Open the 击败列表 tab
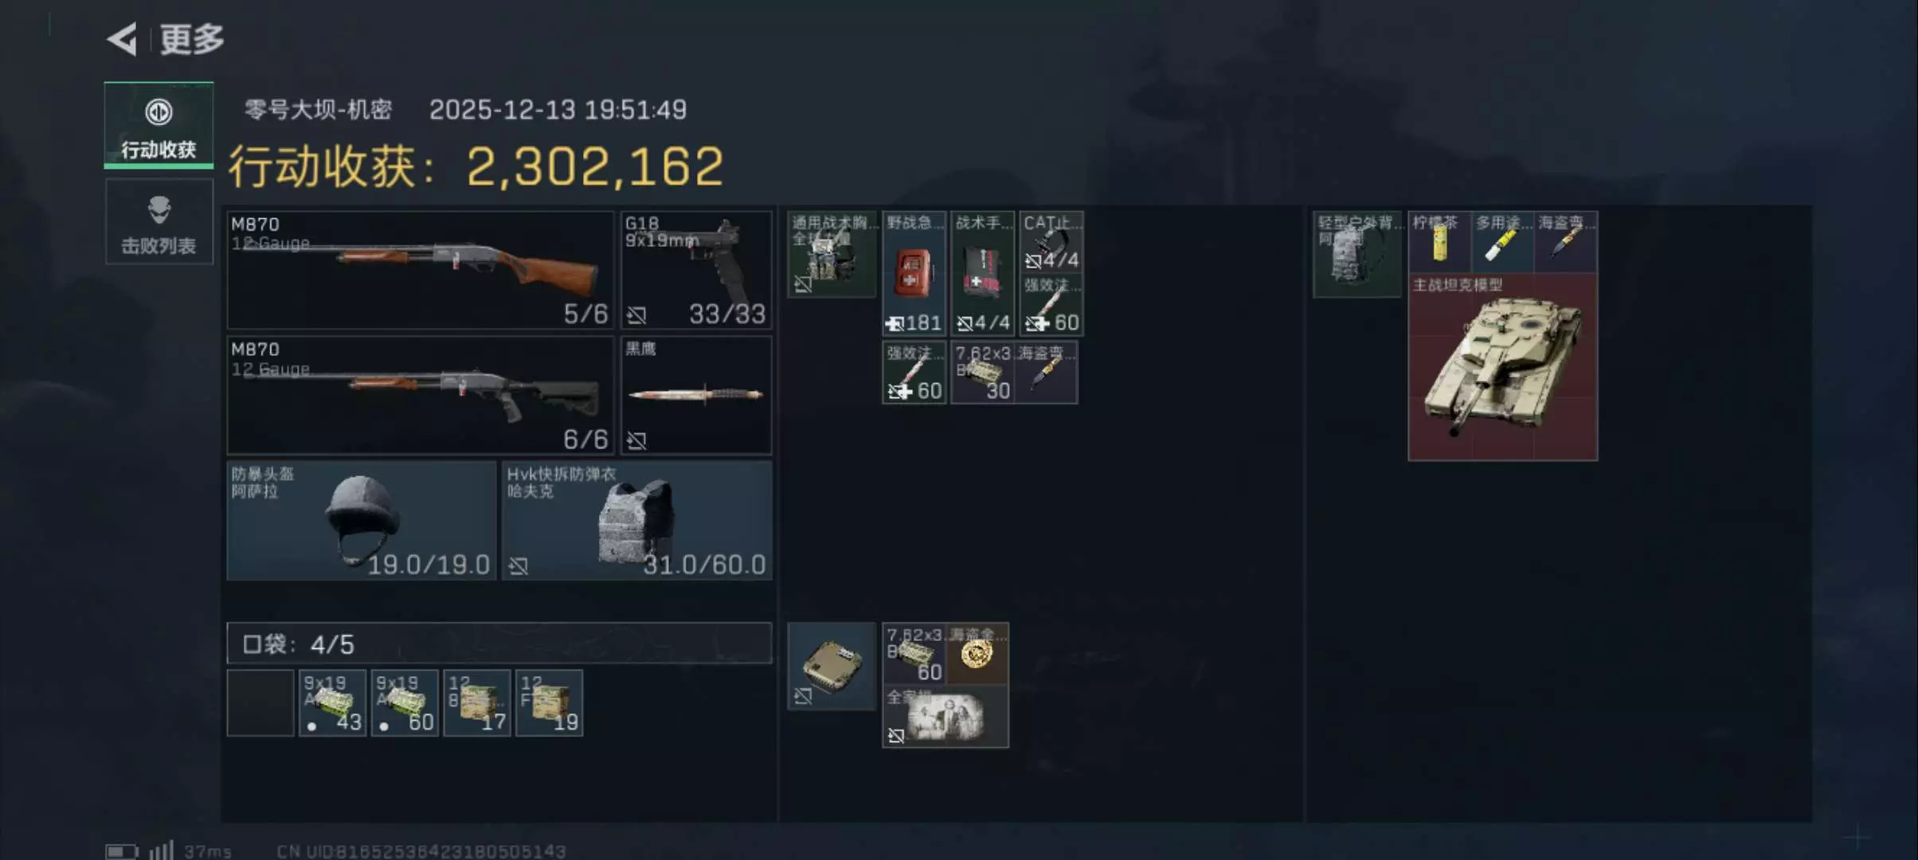Screen dimensions: 1918x860 pos(159,222)
